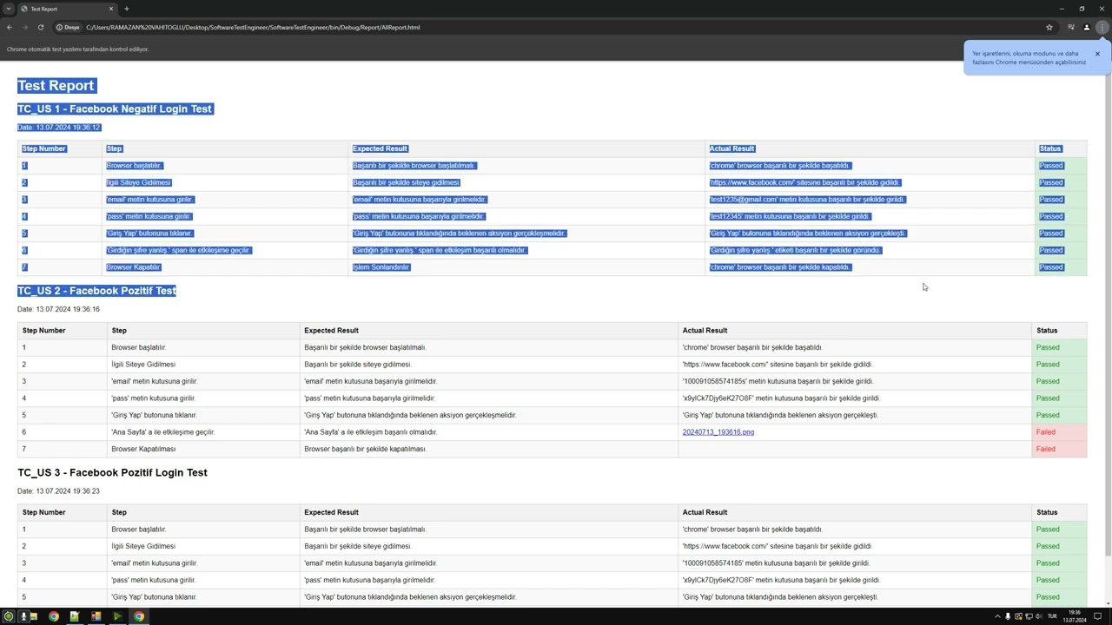Dismiss the Chrome bookmarks tip popup
This screenshot has height=625, width=1112.
[x=1097, y=54]
